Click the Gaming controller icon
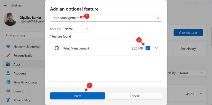Image resolution: width=212 pixels, height=105 pixels. pyautogui.click(x=8, y=91)
